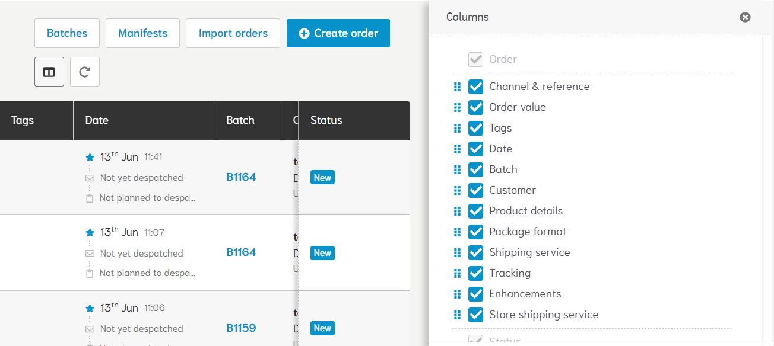Viewport: 774px width, 346px height.
Task: Open the Manifests page
Action: coord(142,33)
